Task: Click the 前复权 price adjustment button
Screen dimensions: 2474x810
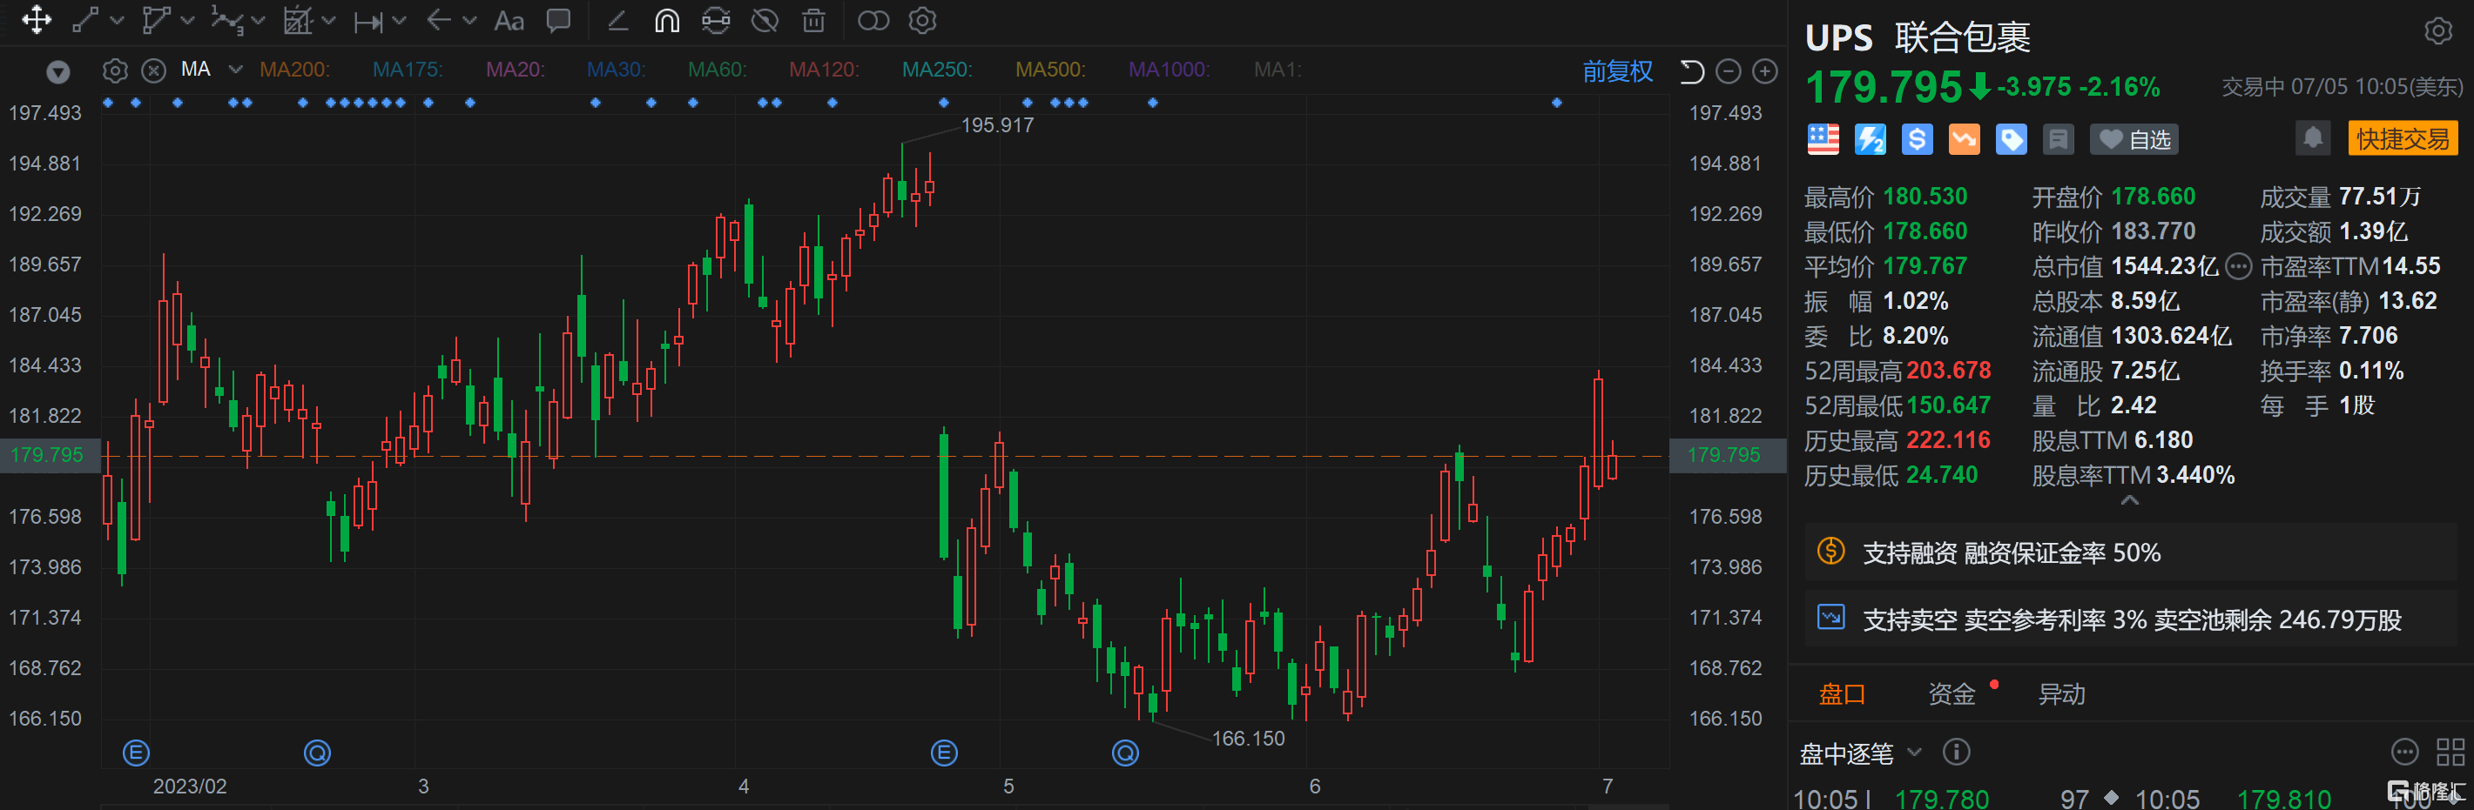Action: 1617,71
